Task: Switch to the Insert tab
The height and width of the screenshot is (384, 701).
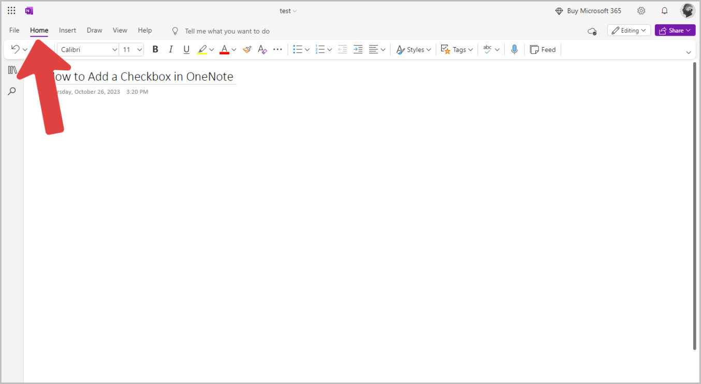Action: [x=67, y=31]
